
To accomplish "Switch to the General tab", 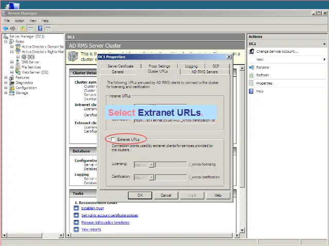I will [118, 72].
